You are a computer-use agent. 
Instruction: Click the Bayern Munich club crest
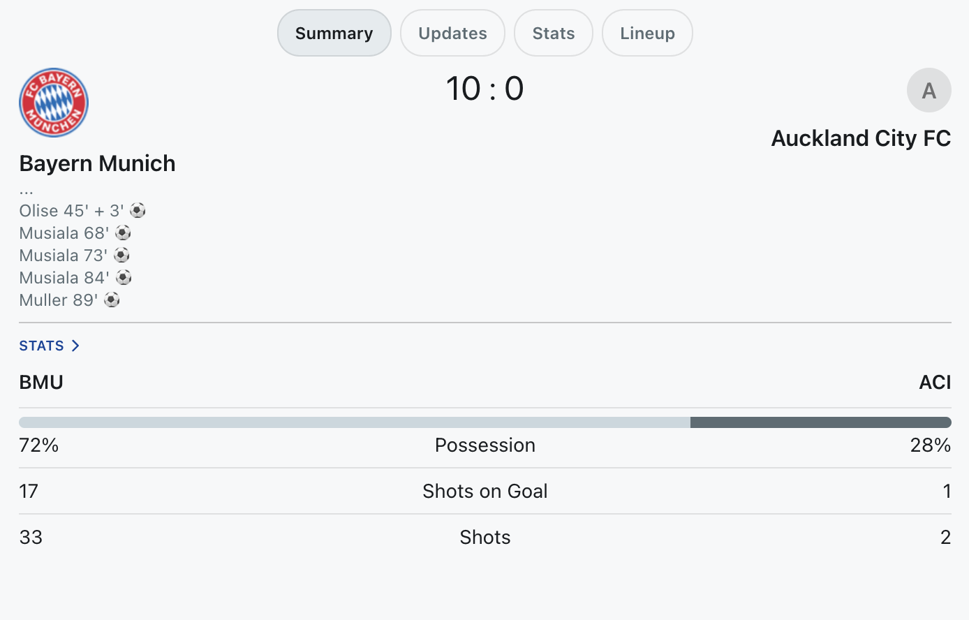(54, 103)
